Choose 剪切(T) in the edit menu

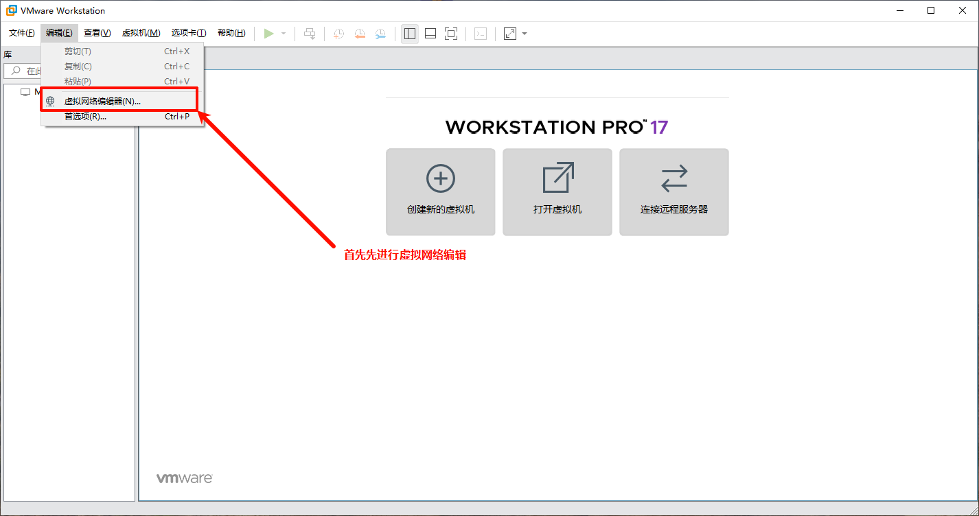point(122,51)
